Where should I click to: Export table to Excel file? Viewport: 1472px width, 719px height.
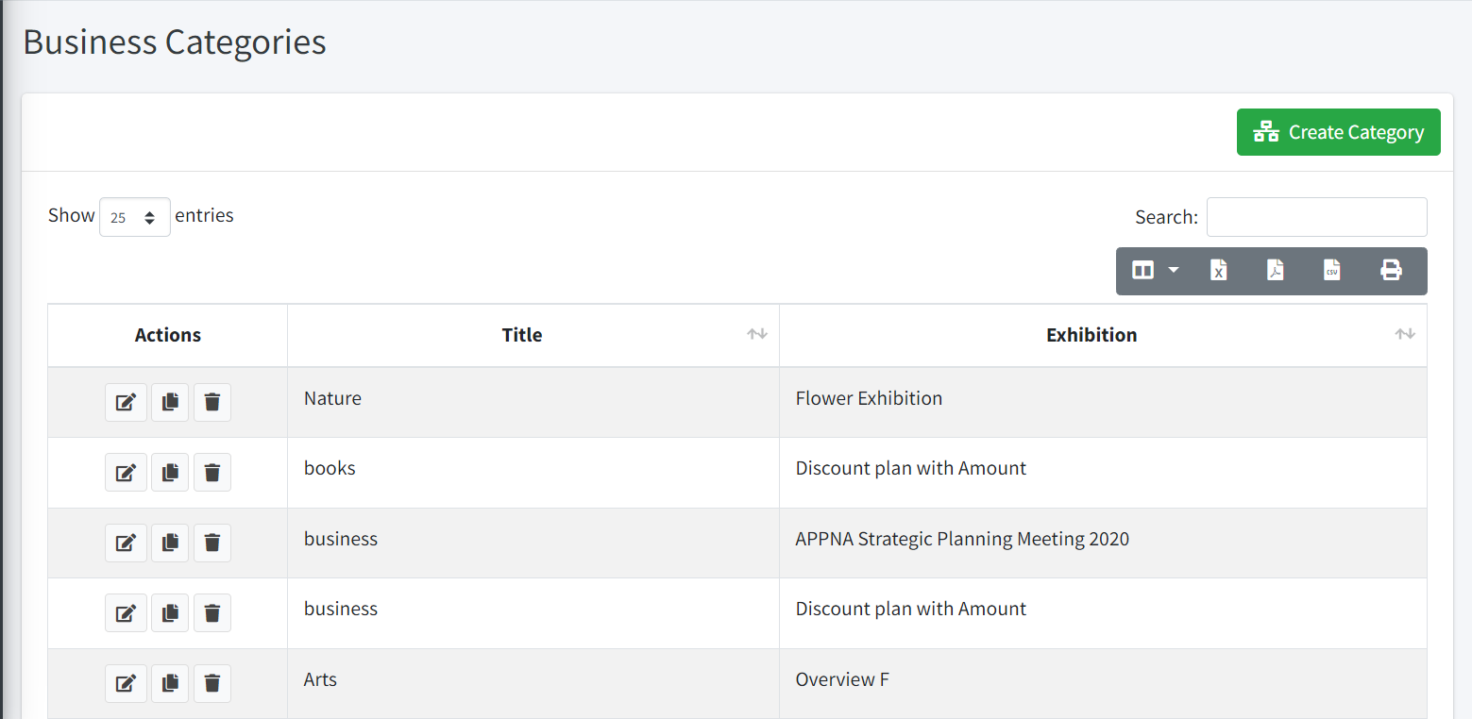[x=1219, y=271]
